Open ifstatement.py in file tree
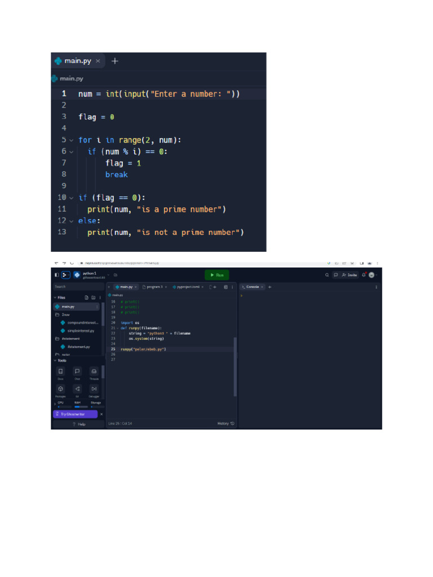Image resolution: width=433 pixels, height=577 pixels. (76, 347)
